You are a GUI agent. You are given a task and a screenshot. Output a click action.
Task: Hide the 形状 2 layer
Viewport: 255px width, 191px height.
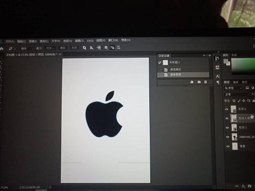(x=227, y=109)
